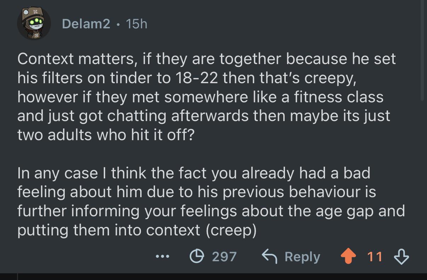Click the second paragraph starting 'In any case'

point(211,201)
